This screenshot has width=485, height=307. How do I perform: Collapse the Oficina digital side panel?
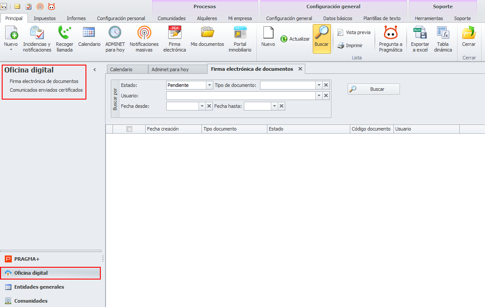95,70
